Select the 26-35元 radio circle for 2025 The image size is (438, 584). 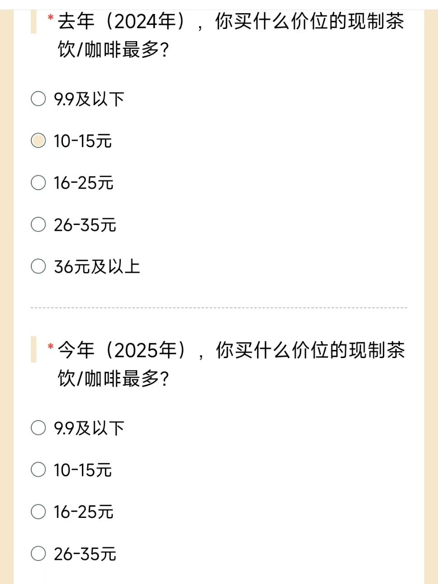[x=38, y=553]
